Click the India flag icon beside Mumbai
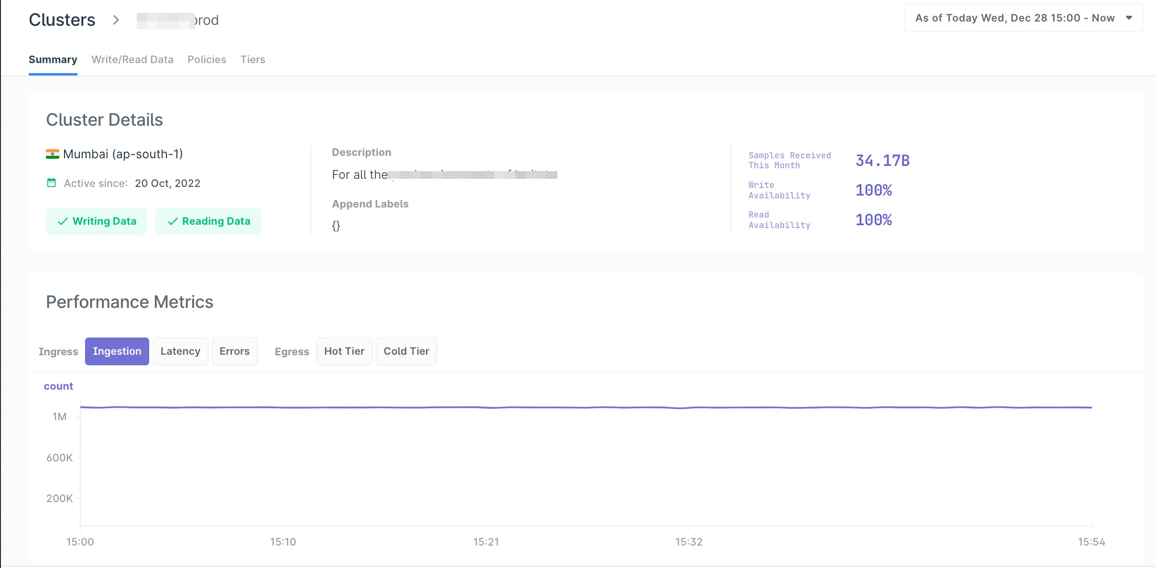1156x568 pixels. point(52,154)
